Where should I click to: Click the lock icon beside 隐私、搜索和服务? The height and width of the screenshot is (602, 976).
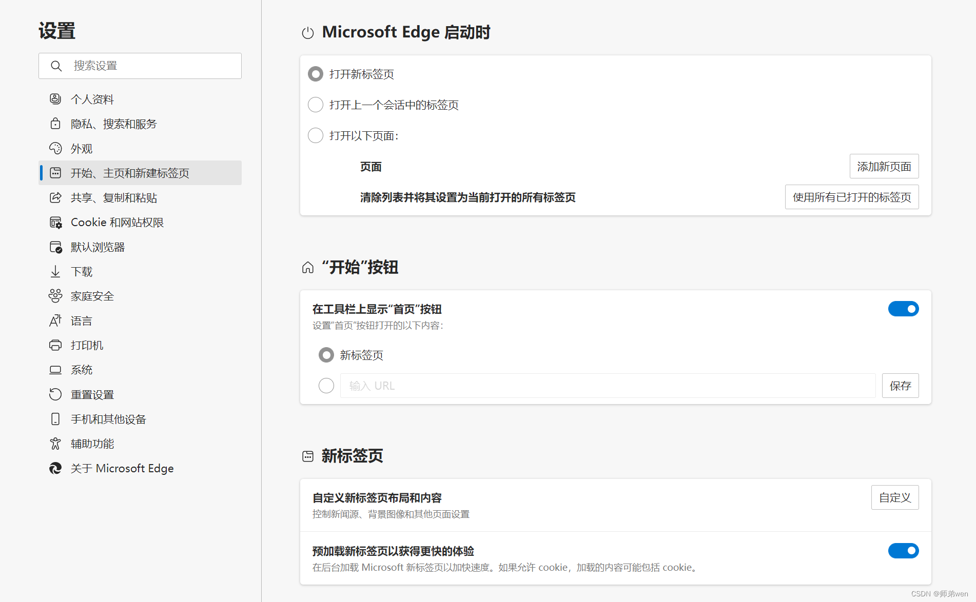(x=55, y=124)
